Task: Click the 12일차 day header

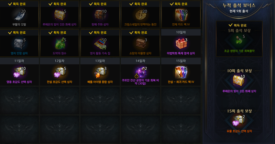Action: point(59,61)
